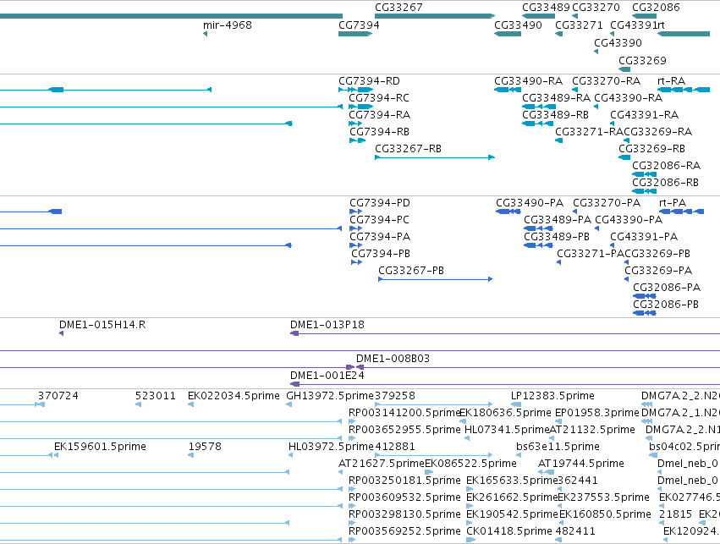This screenshot has height=544, width=720.
Task: Click the CG33490 gene label
Action: pos(518,25)
